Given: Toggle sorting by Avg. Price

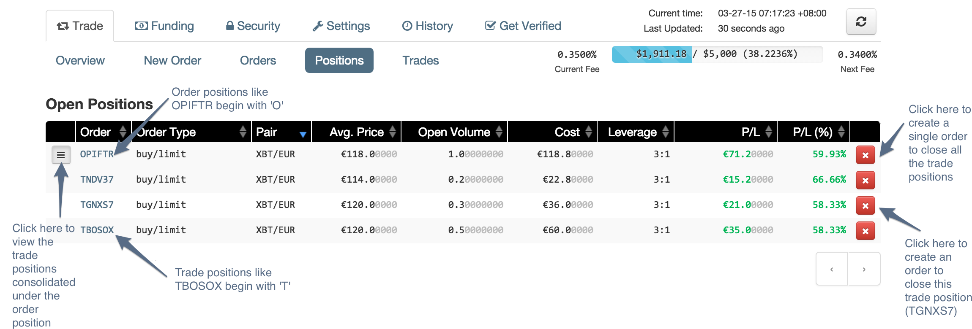Looking at the screenshot, I should tap(393, 132).
